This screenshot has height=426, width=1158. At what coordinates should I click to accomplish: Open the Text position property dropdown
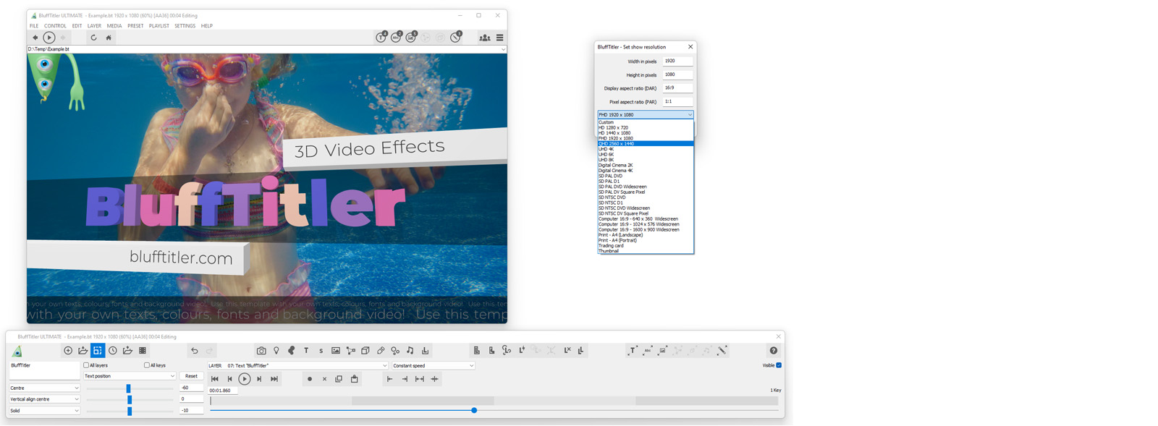tap(130, 376)
